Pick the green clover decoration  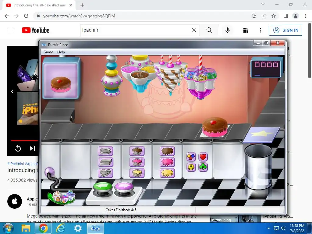[203, 167]
